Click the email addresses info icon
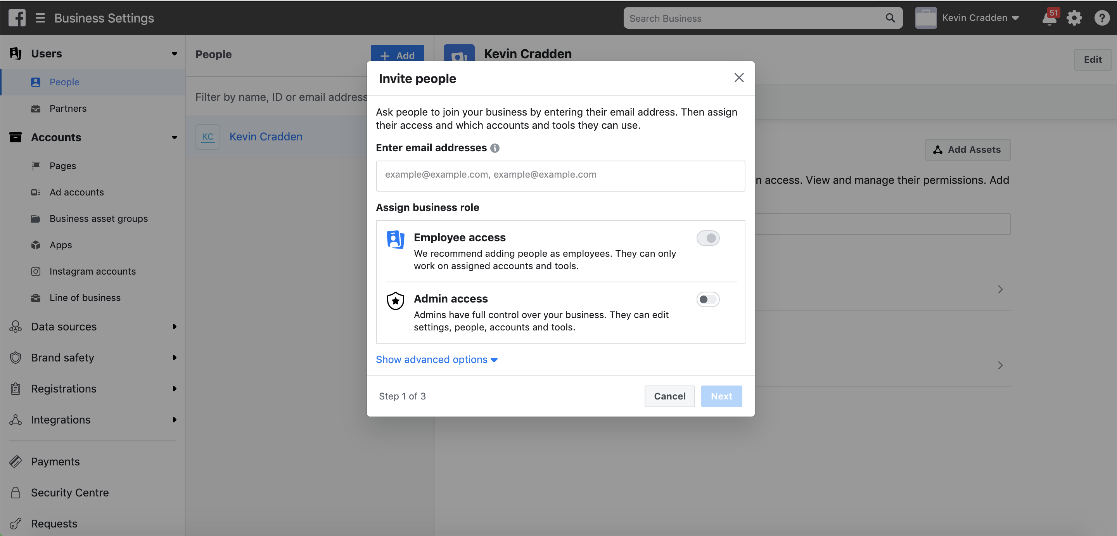 (x=495, y=148)
